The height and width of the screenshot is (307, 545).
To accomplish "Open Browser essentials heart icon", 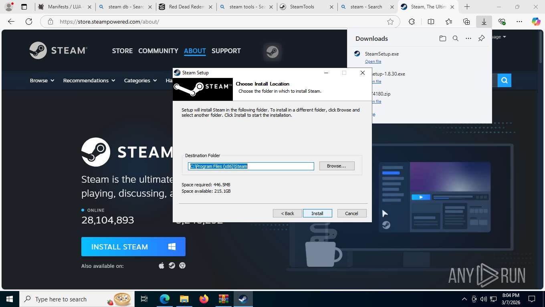I will (x=502, y=22).
